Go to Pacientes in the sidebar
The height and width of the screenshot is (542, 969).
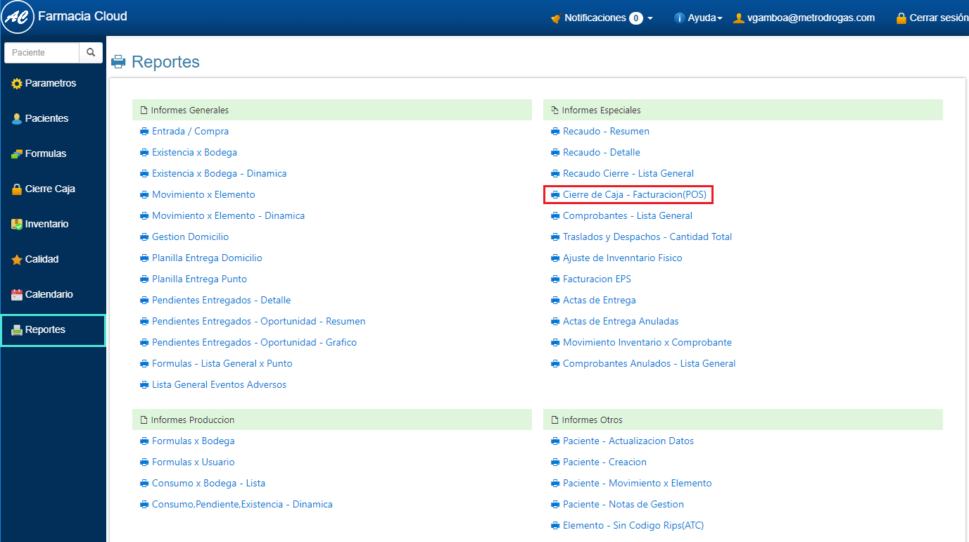46,119
